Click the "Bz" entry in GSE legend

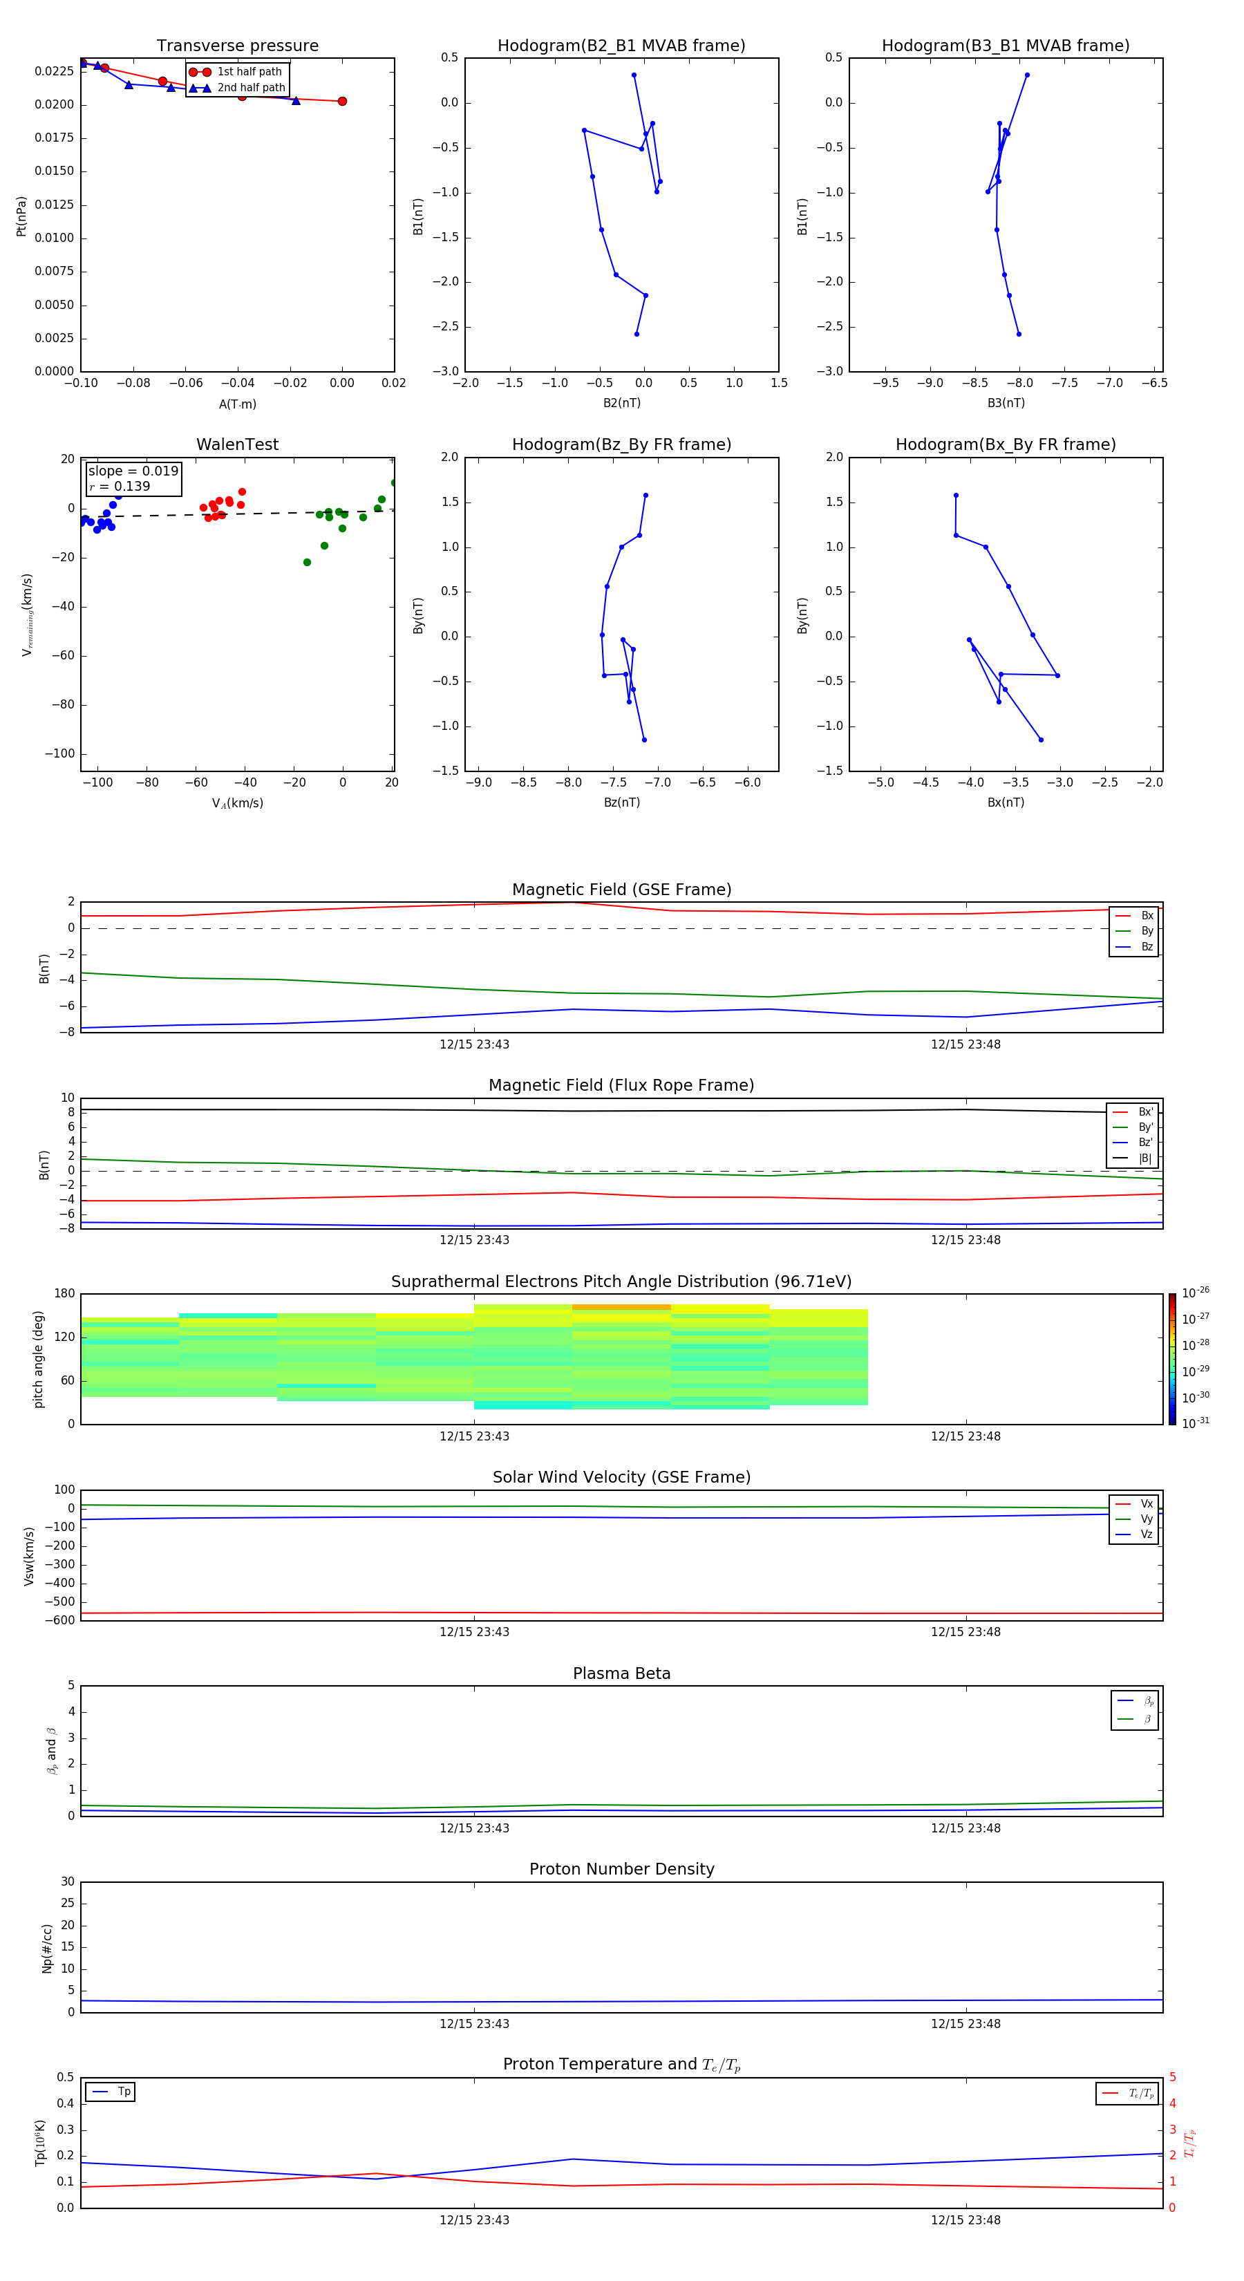pos(1134,948)
